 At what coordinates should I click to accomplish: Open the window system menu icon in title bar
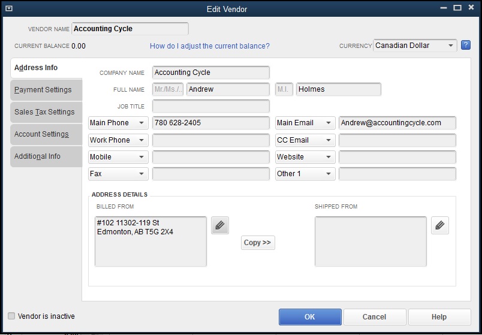pyautogui.click(x=9, y=8)
